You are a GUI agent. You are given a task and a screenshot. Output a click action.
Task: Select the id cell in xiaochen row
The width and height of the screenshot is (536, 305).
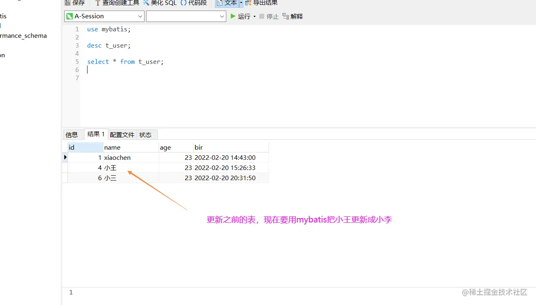pyautogui.click(x=85, y=157)
